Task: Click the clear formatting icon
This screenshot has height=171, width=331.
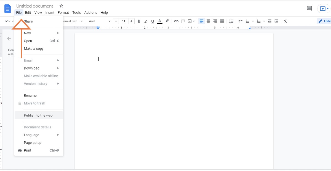Action: (x=285, y=21)
